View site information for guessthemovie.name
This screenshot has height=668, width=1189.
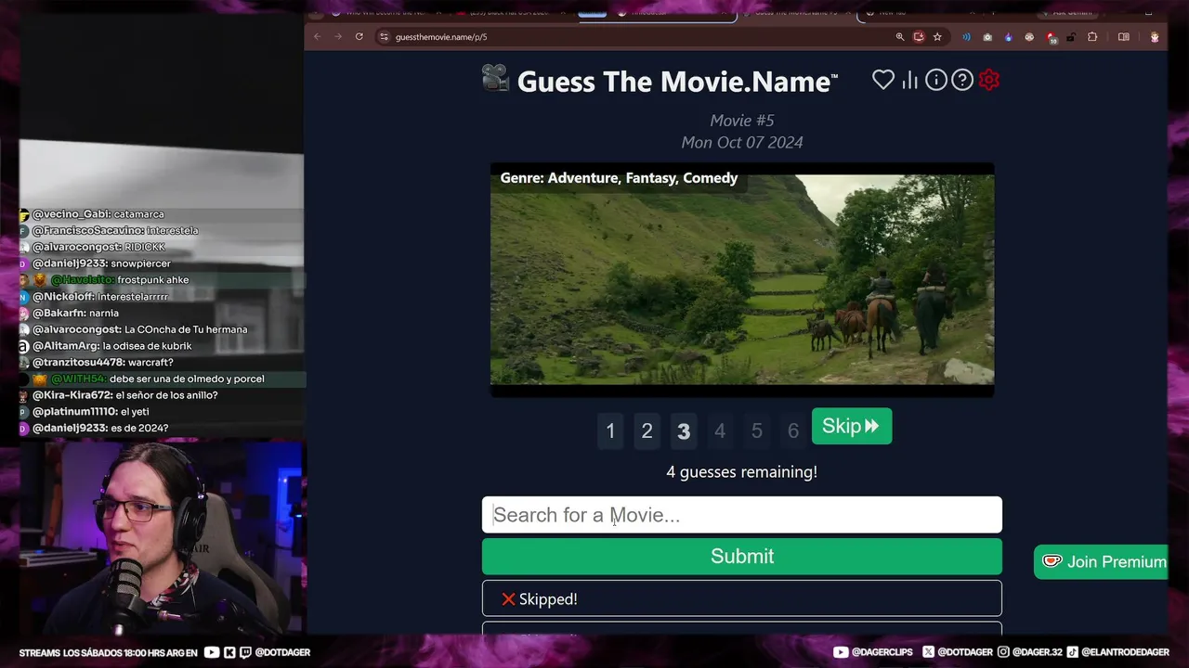click(384, 37)
